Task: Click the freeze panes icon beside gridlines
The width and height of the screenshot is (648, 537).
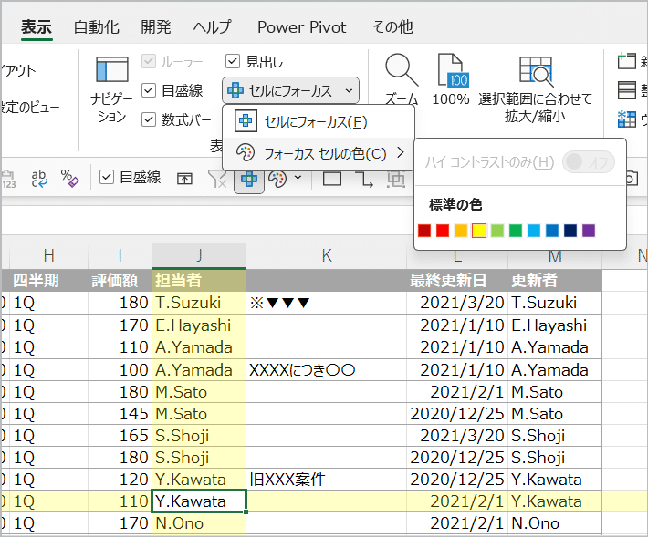Action: 184,179
